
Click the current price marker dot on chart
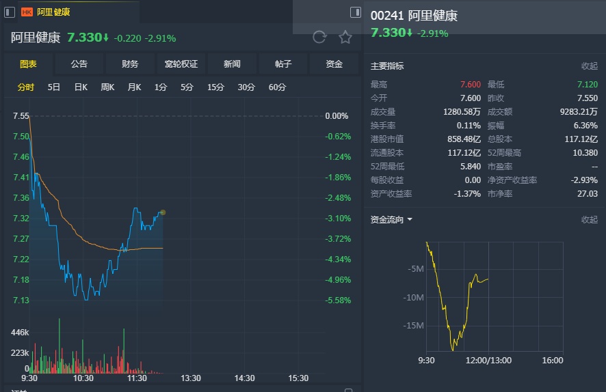pyautogui.click(x=163, y=212)
